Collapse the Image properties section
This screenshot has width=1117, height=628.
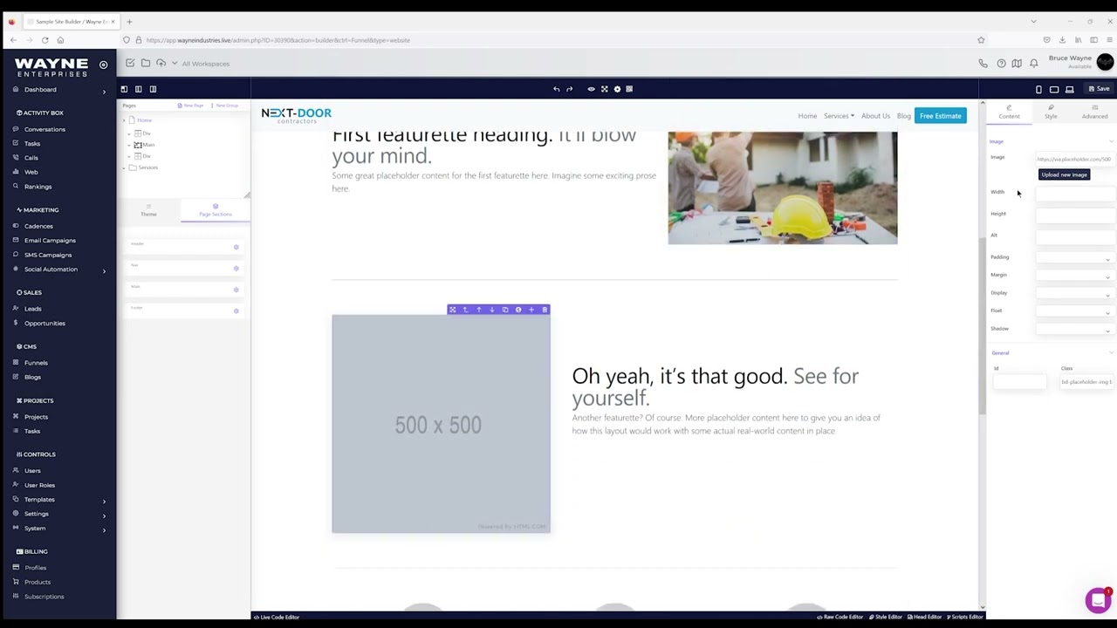coord(1111,141)
